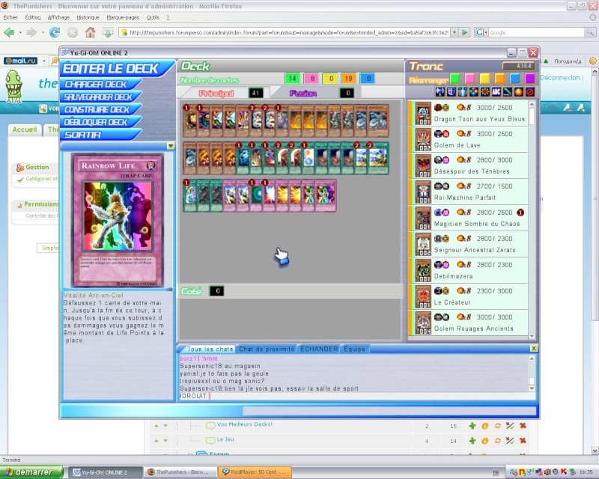This screenshot has height=479, width=599.
Task: Switch to Chat de proximité tab
Action: [267, 349]
